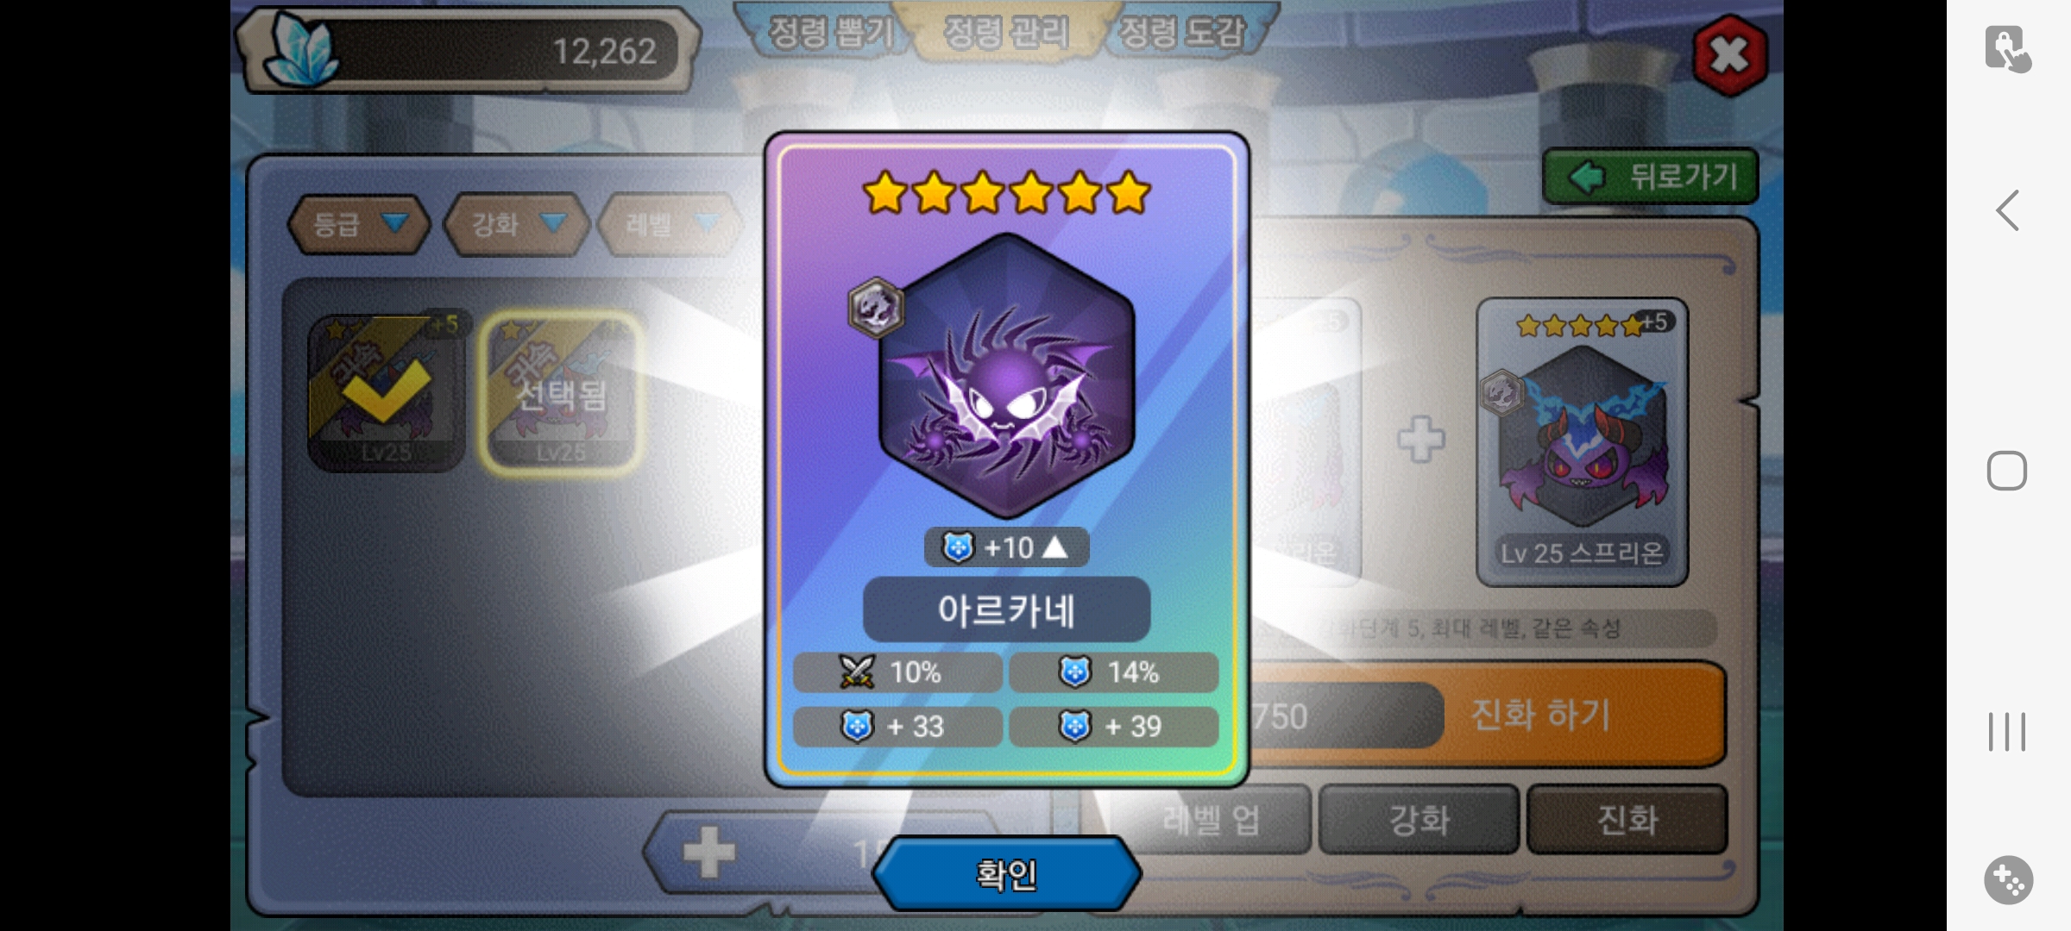Click the shield icon next to 14%
This screenshot has width=2071, height=931.
tap(1075, 672)
